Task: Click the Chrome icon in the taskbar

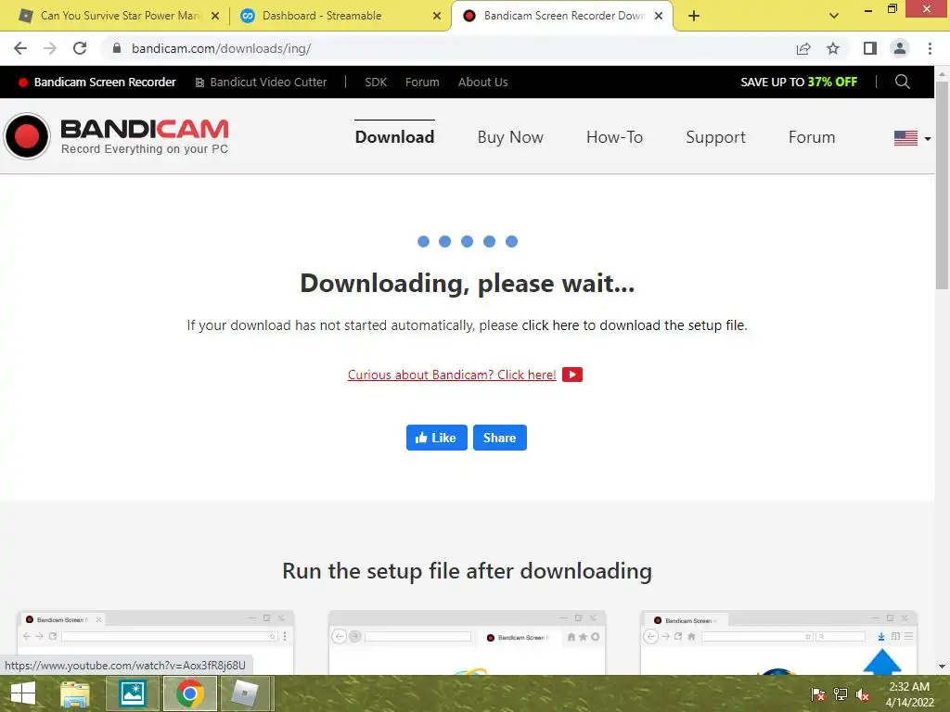Action: click(x=190, y=693)
